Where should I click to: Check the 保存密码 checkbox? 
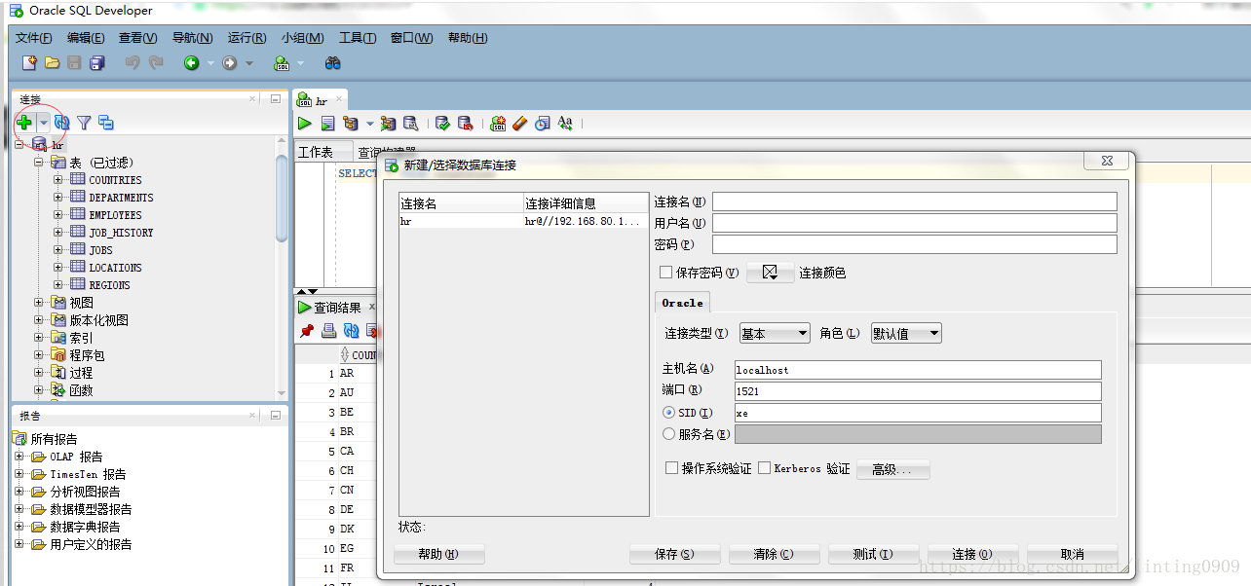click(666, 273)
